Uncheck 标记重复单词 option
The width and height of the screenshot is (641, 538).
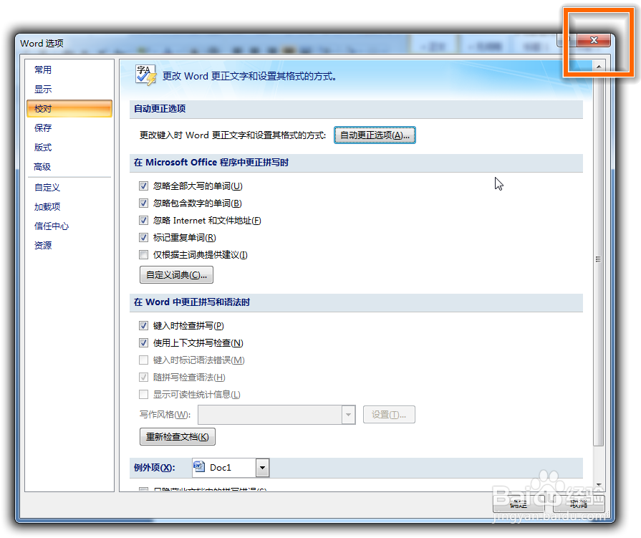click(143, 238)
